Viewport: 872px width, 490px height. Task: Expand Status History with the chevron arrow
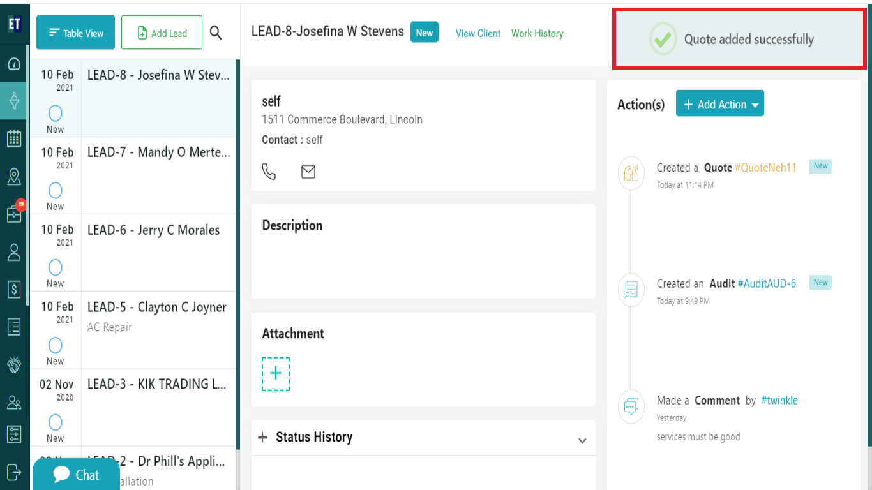point(582,440)
